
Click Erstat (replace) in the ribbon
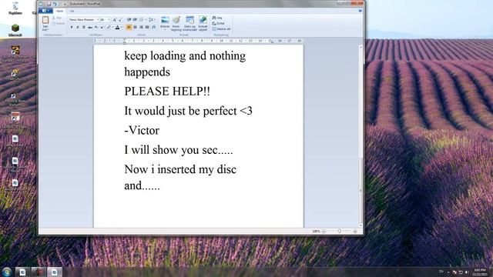[x=219, y=23]
